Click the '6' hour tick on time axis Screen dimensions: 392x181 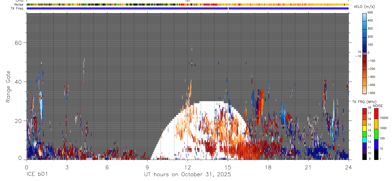(x=107, y=167)
